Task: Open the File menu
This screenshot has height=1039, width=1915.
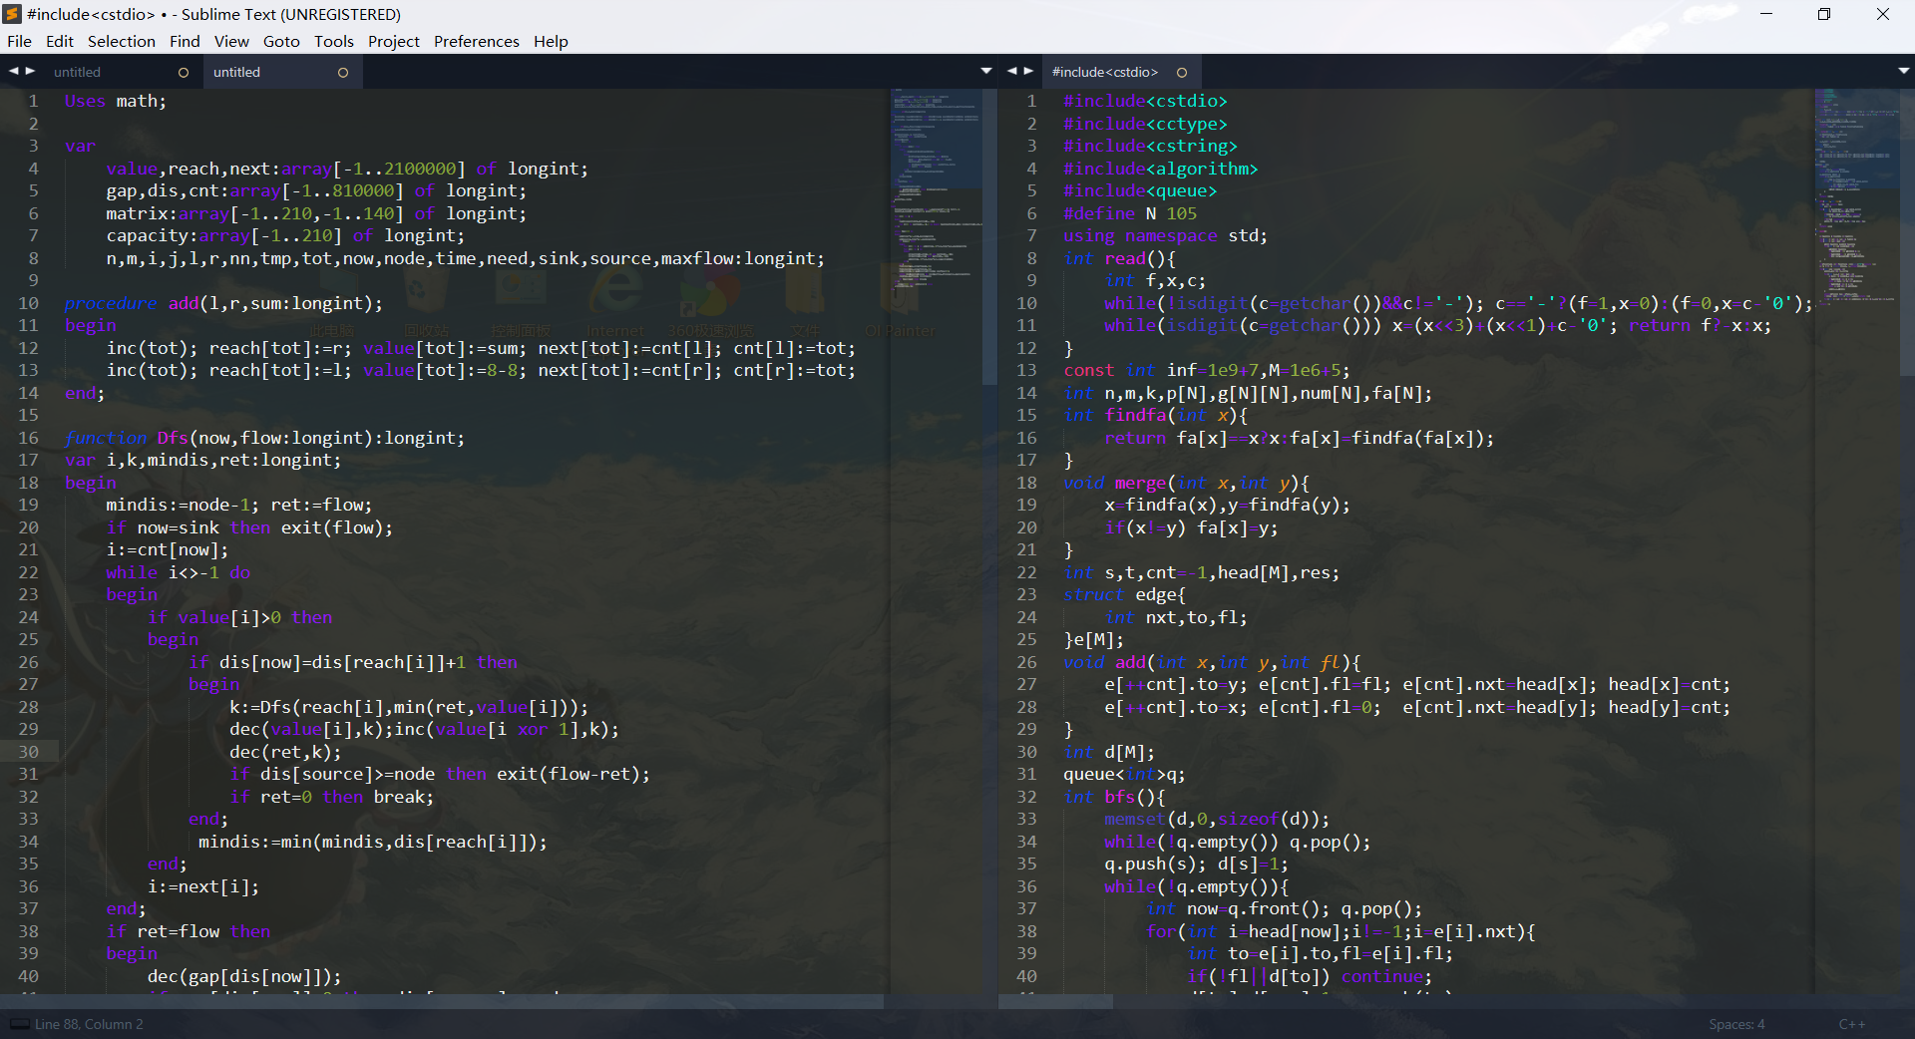Action: tap(19, 41)
